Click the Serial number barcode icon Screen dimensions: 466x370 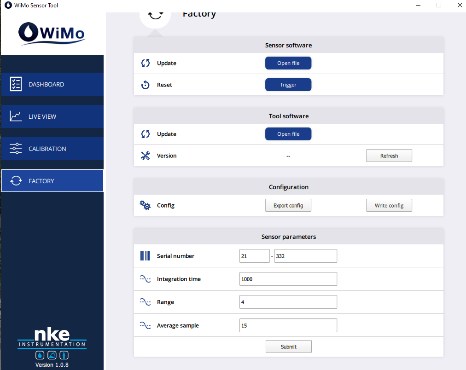coord(145,256)
